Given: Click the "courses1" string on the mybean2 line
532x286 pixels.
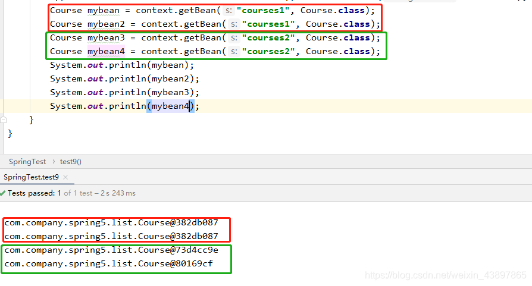Looking at the screenshot, I should [x=268, y=24].
